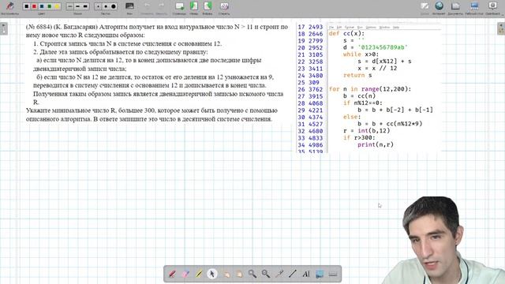The image size is (505, 284).
Task: Select the Line drawing tool
Action: [x=293, y=274]
